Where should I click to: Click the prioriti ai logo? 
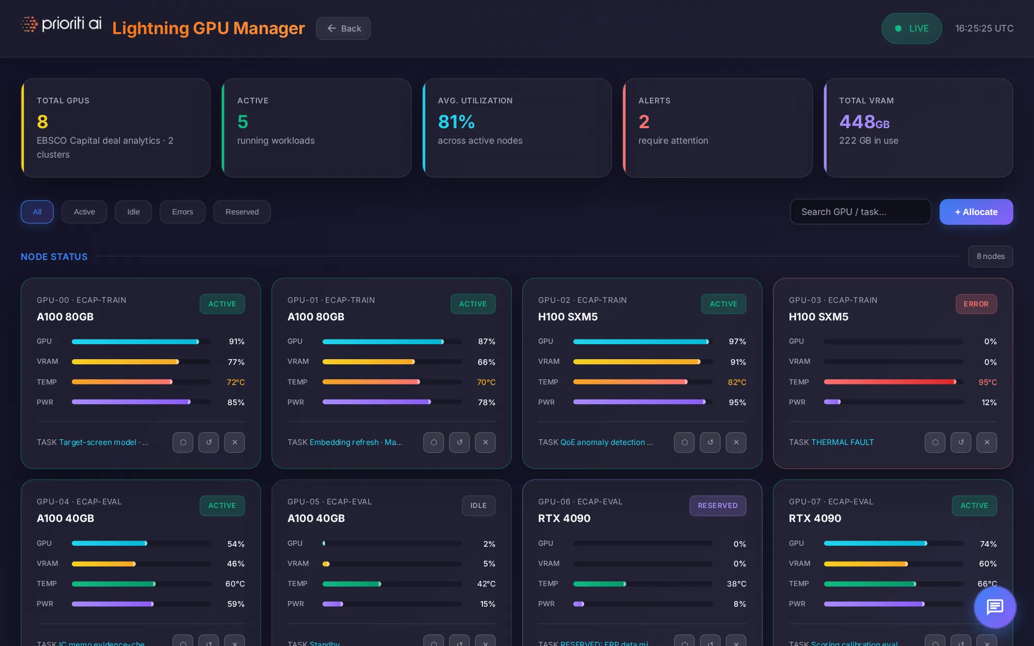(61, 24)
